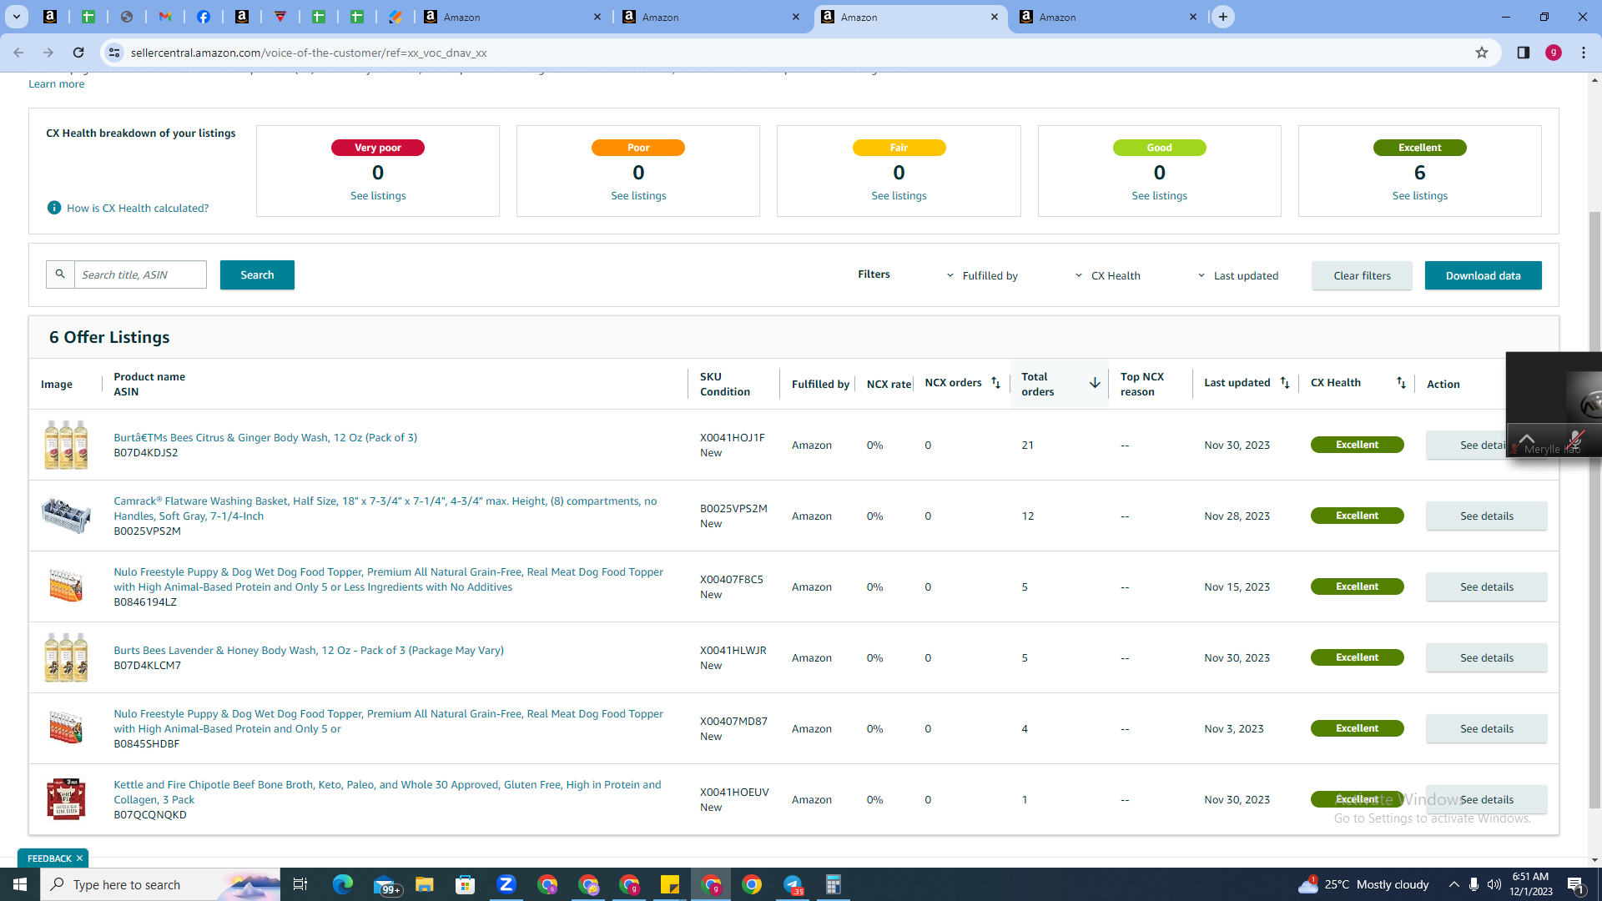Click the browser forward arrow

(48, 53)
